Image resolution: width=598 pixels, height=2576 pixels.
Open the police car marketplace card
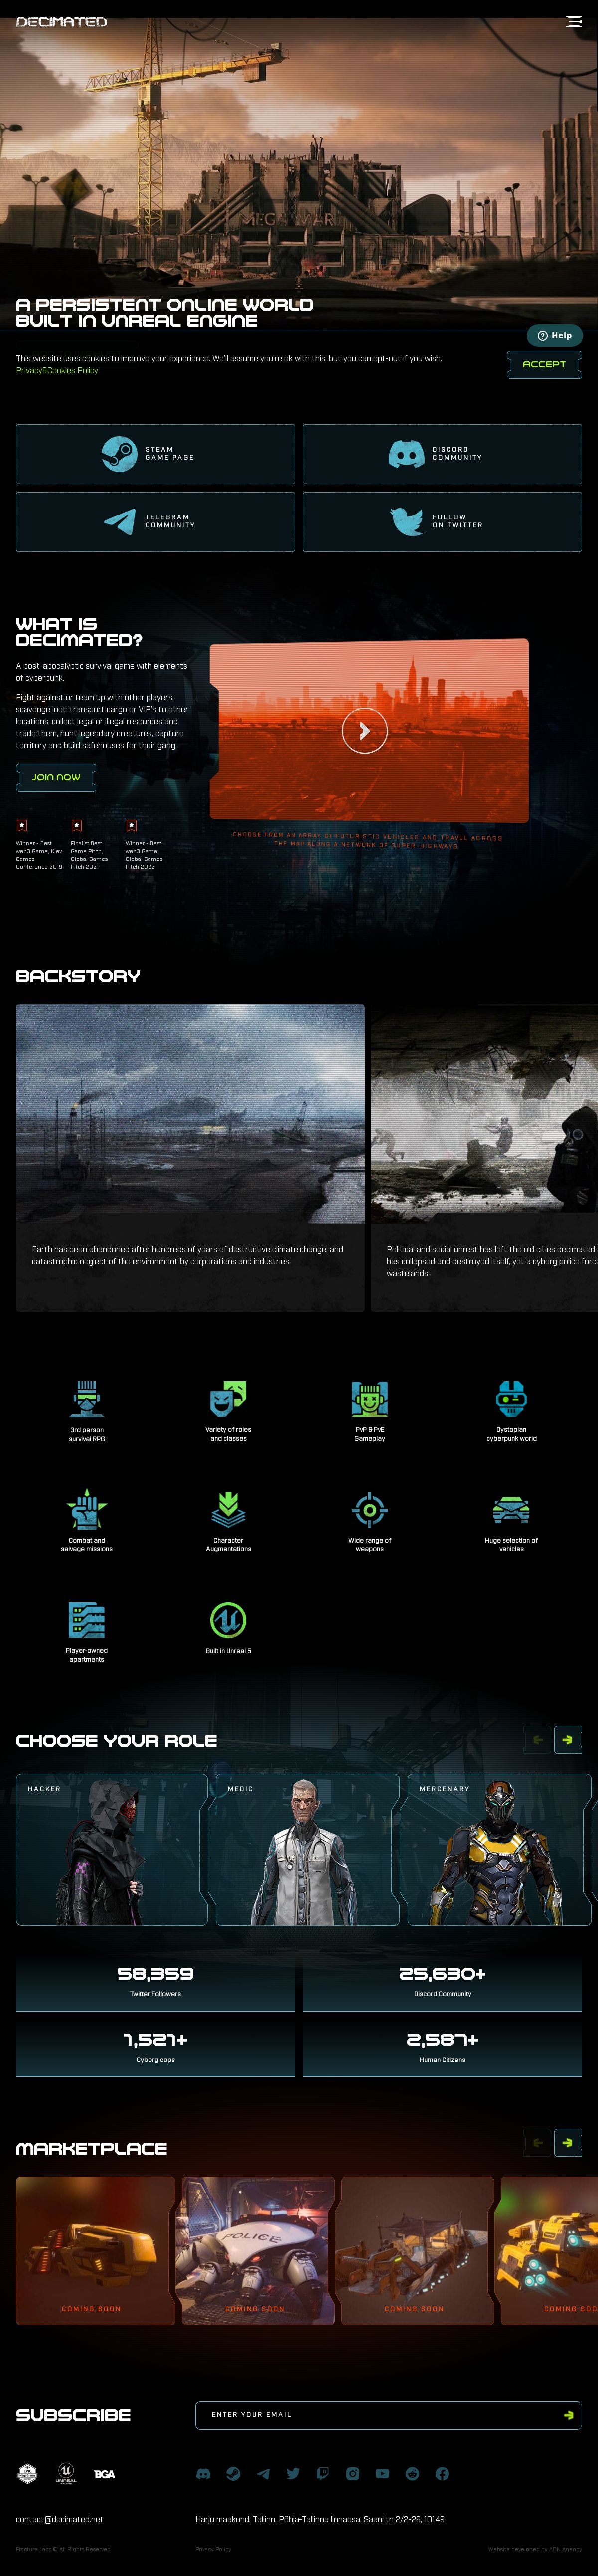255,2252
